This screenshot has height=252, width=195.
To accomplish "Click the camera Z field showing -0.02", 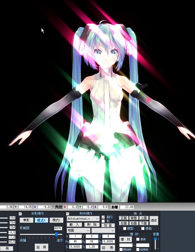I will click(44, 207).
